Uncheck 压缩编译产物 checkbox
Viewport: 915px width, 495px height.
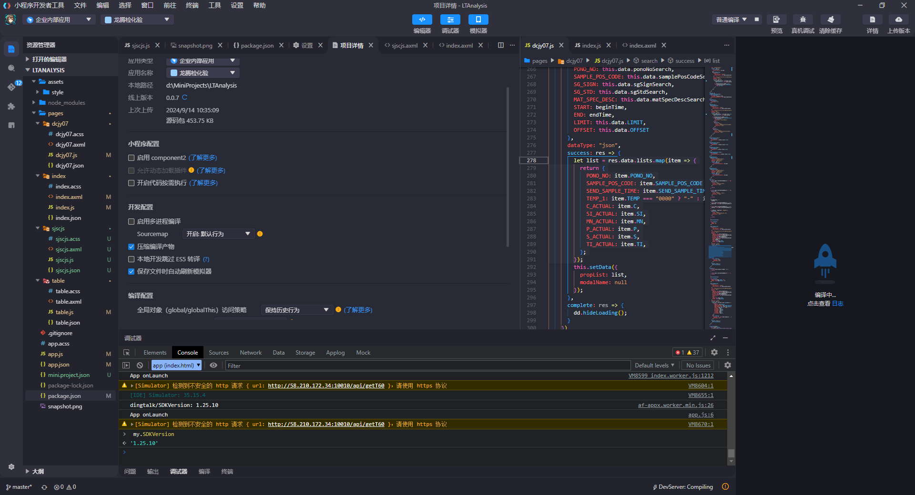click(x=131, y=247)
